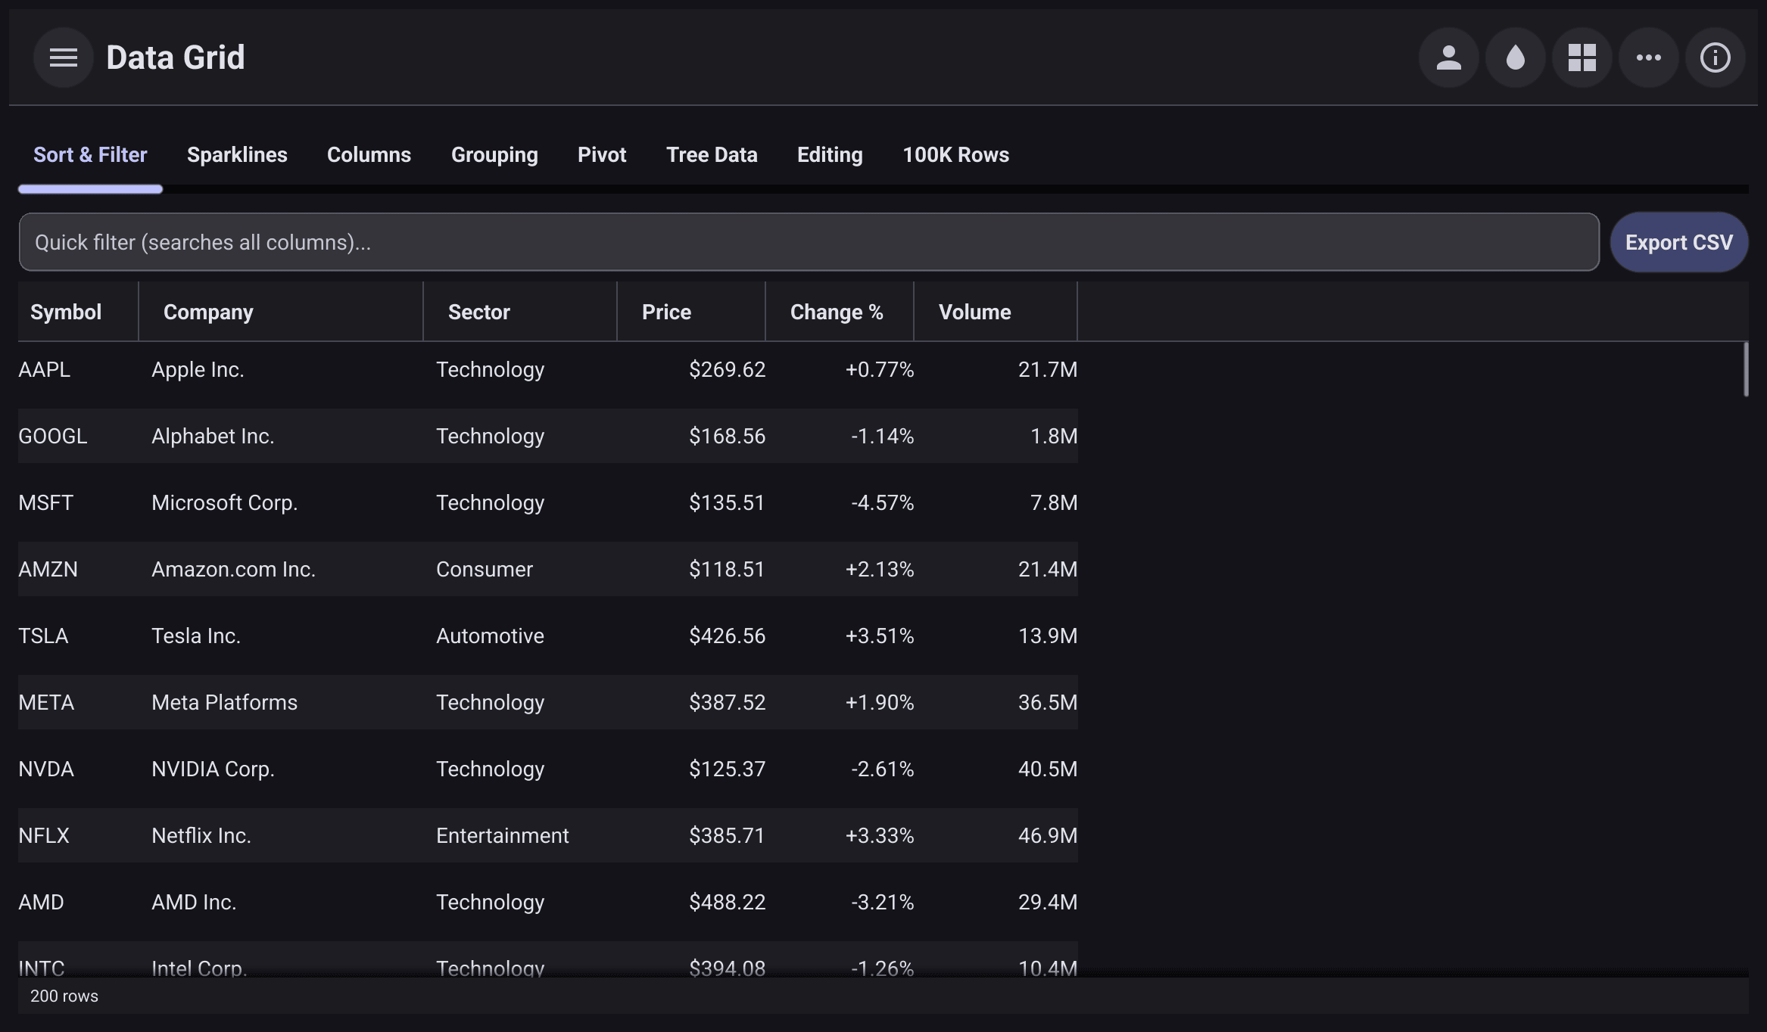Viewport: 1767px width, 1032px height.
Task: Click the NFLX symbol cell
Action: coord(78,835)
